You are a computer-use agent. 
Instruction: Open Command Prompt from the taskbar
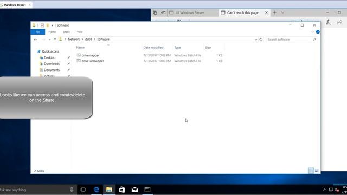[x=147, y=190]
